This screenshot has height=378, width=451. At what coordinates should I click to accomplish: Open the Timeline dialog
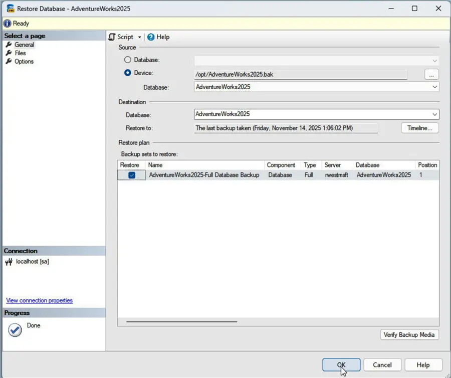click(419, 128)
